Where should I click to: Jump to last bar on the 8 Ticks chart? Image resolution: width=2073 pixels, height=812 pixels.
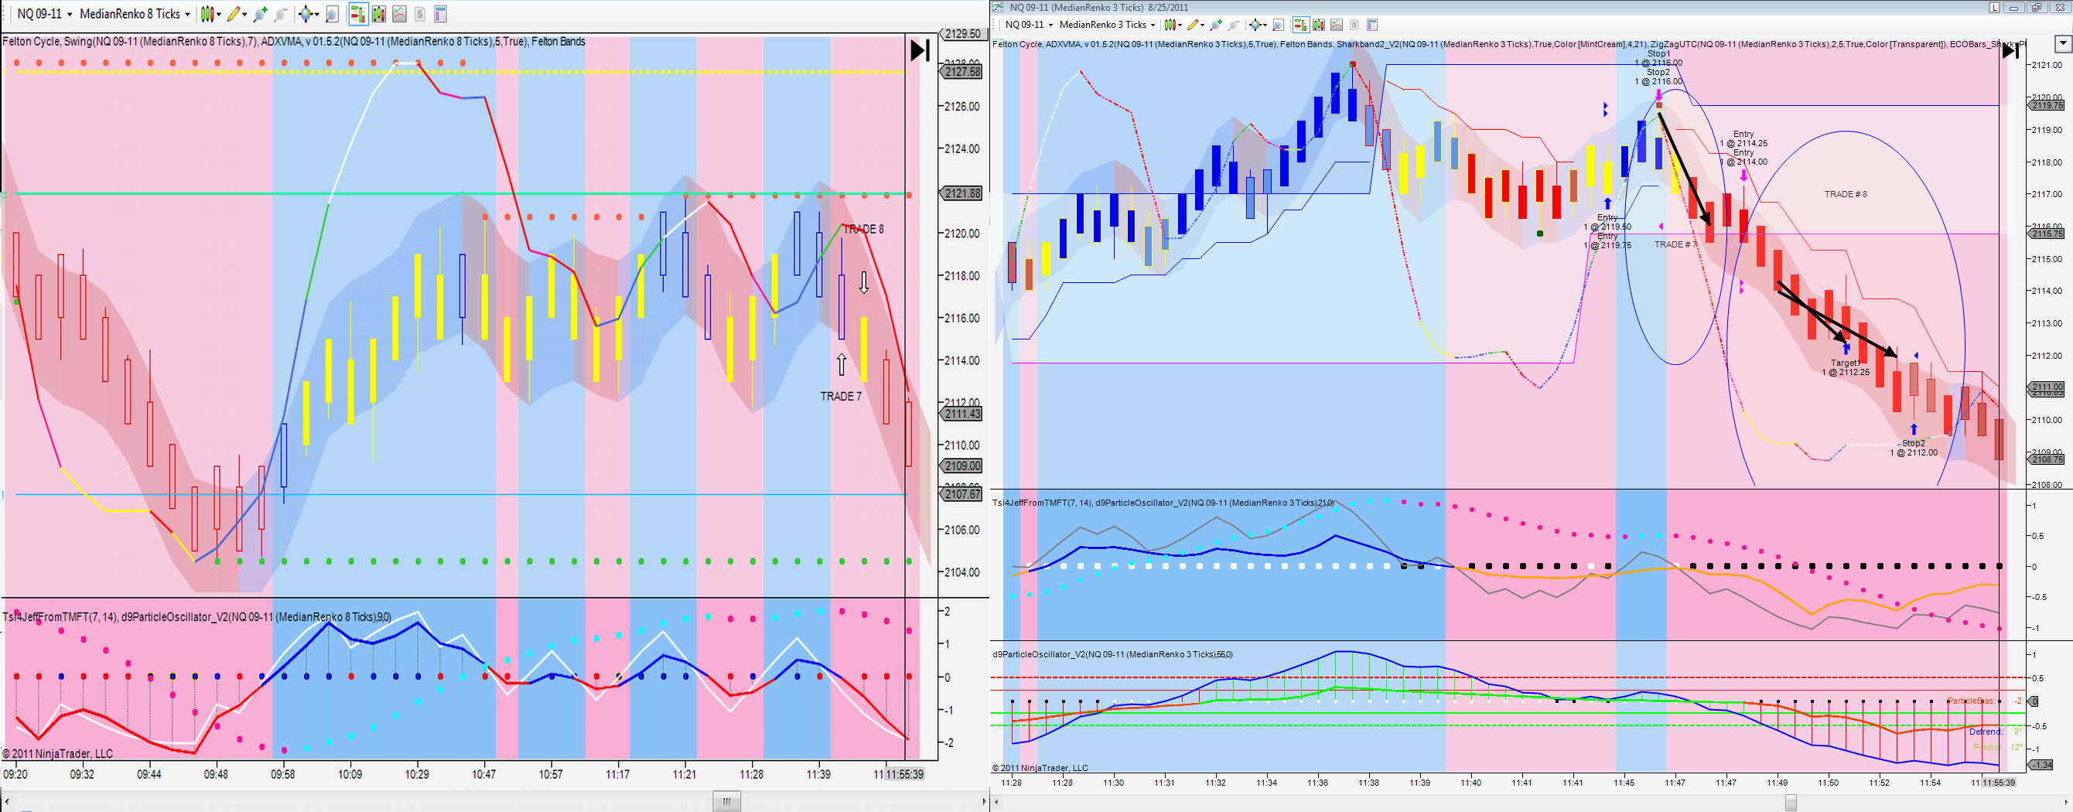[920, 50]
